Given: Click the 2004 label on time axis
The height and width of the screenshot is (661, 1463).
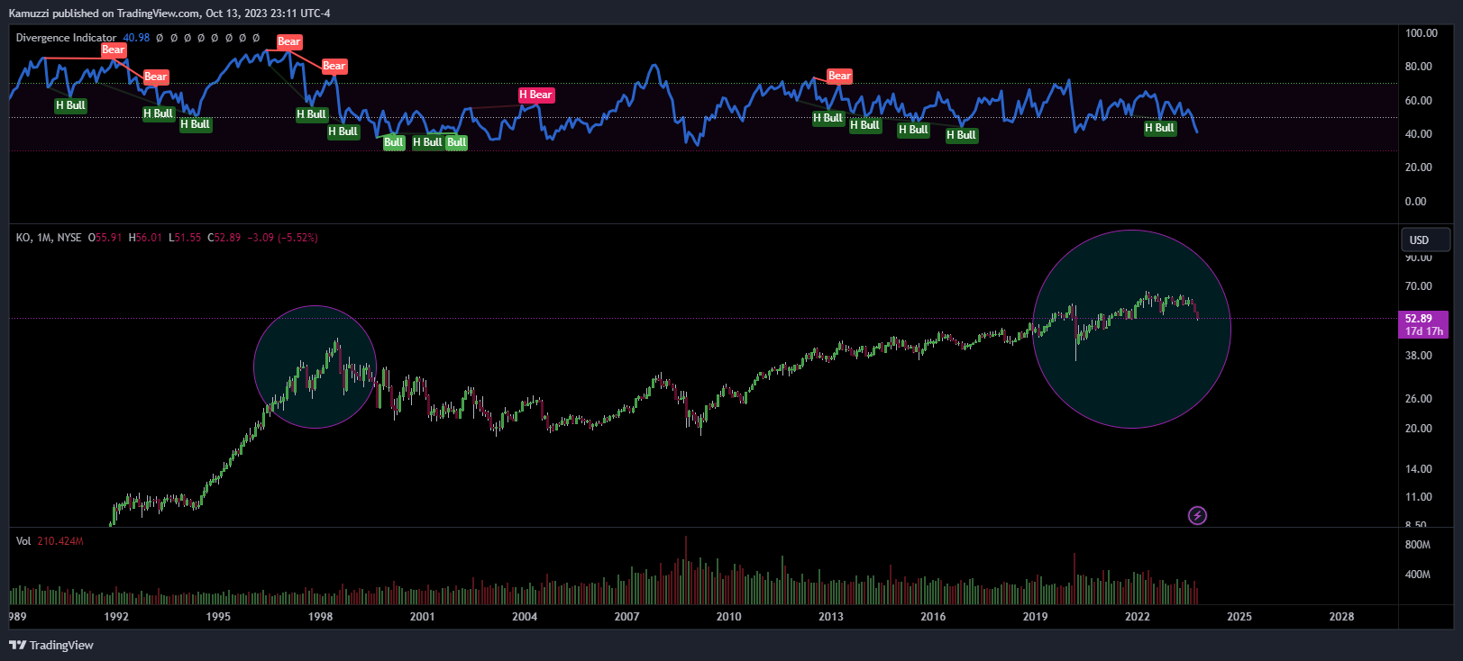Looking at the screenshot, I should [x=525, y=617].
